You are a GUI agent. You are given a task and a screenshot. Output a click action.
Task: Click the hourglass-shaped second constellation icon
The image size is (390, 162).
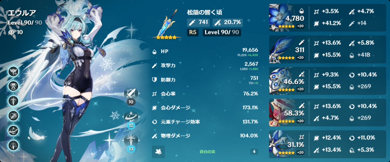pyautogui.click(x=12, y=87)
